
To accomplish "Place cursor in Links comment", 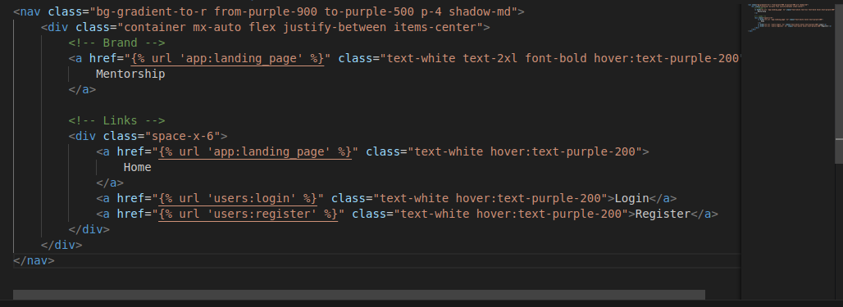I will tap(116, 120).
